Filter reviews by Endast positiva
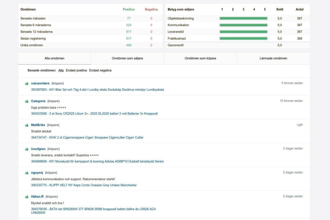 tap(76, 70)
